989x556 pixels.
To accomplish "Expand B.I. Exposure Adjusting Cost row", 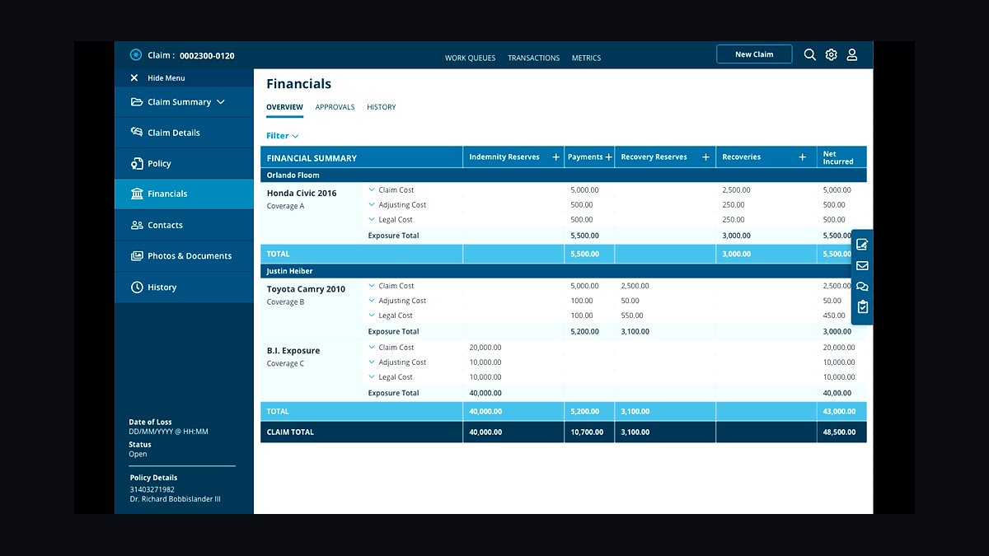I will (x=372, y=362).
